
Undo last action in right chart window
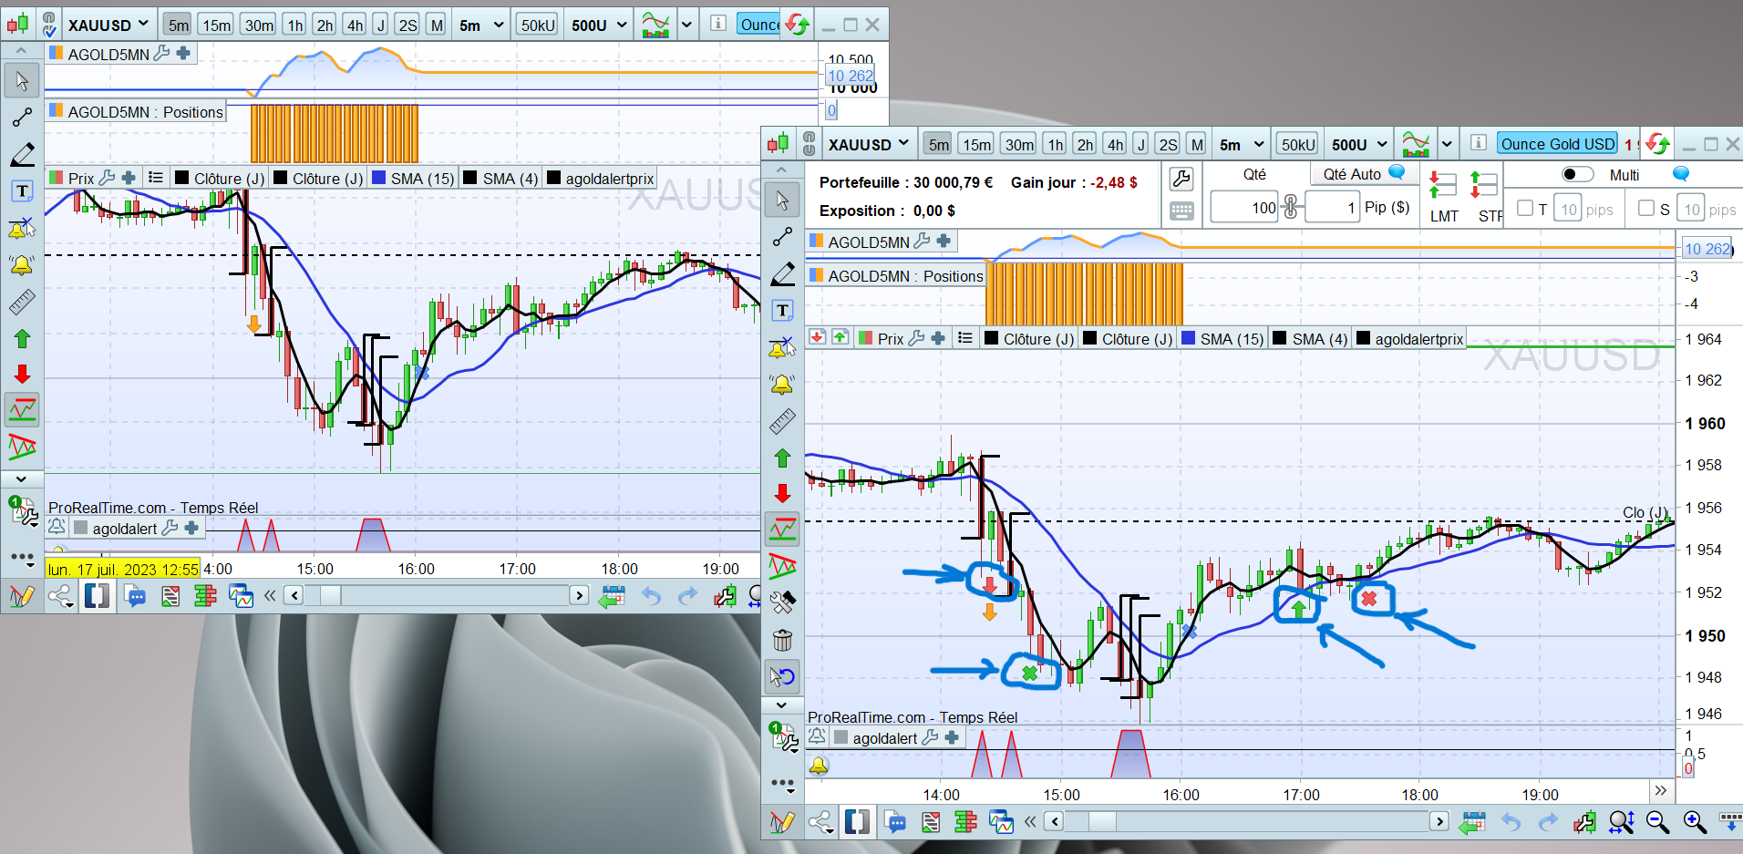point(1511,822)
